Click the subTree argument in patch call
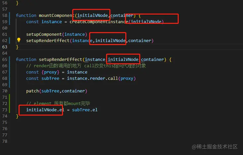Screen dimensions: 243x155 click(x=50, y=91)
